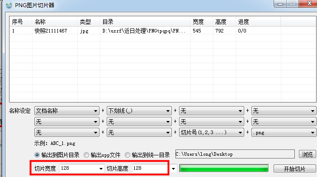Click the height value 792
The image size is (317, 177).
[x=220, y=31]
